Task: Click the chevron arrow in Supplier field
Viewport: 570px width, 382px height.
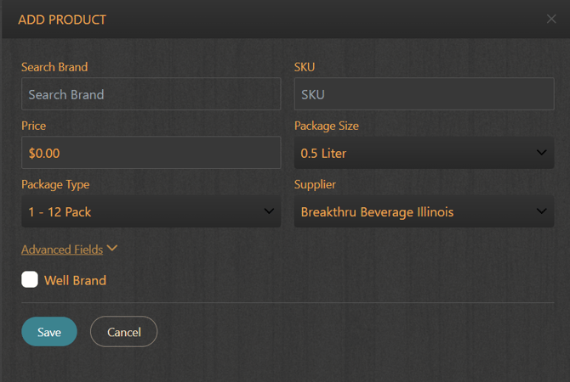Action: [x=541, y=211]
